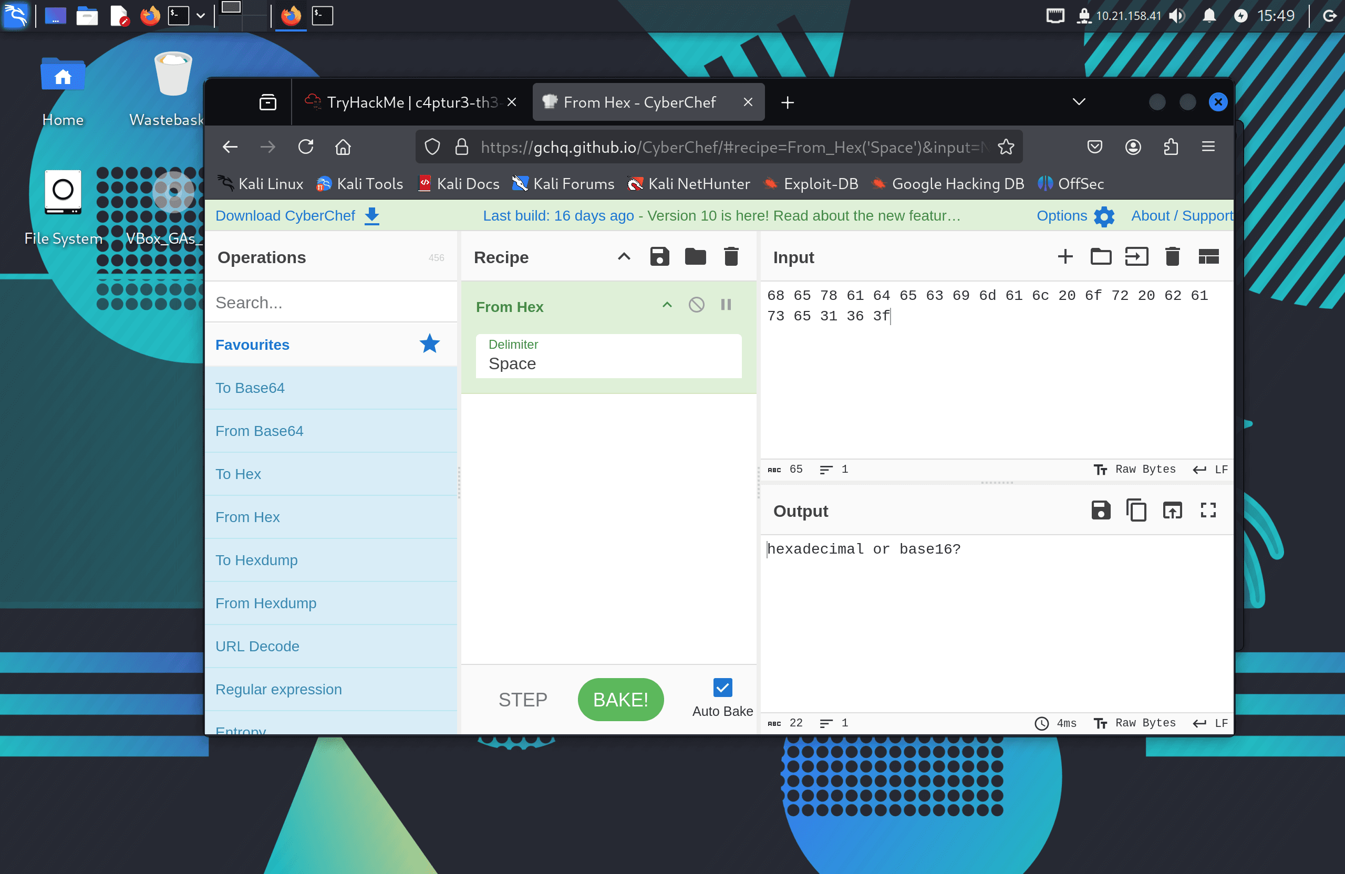
Task: Open About / Support
Action: click(x=1182, y=216)
